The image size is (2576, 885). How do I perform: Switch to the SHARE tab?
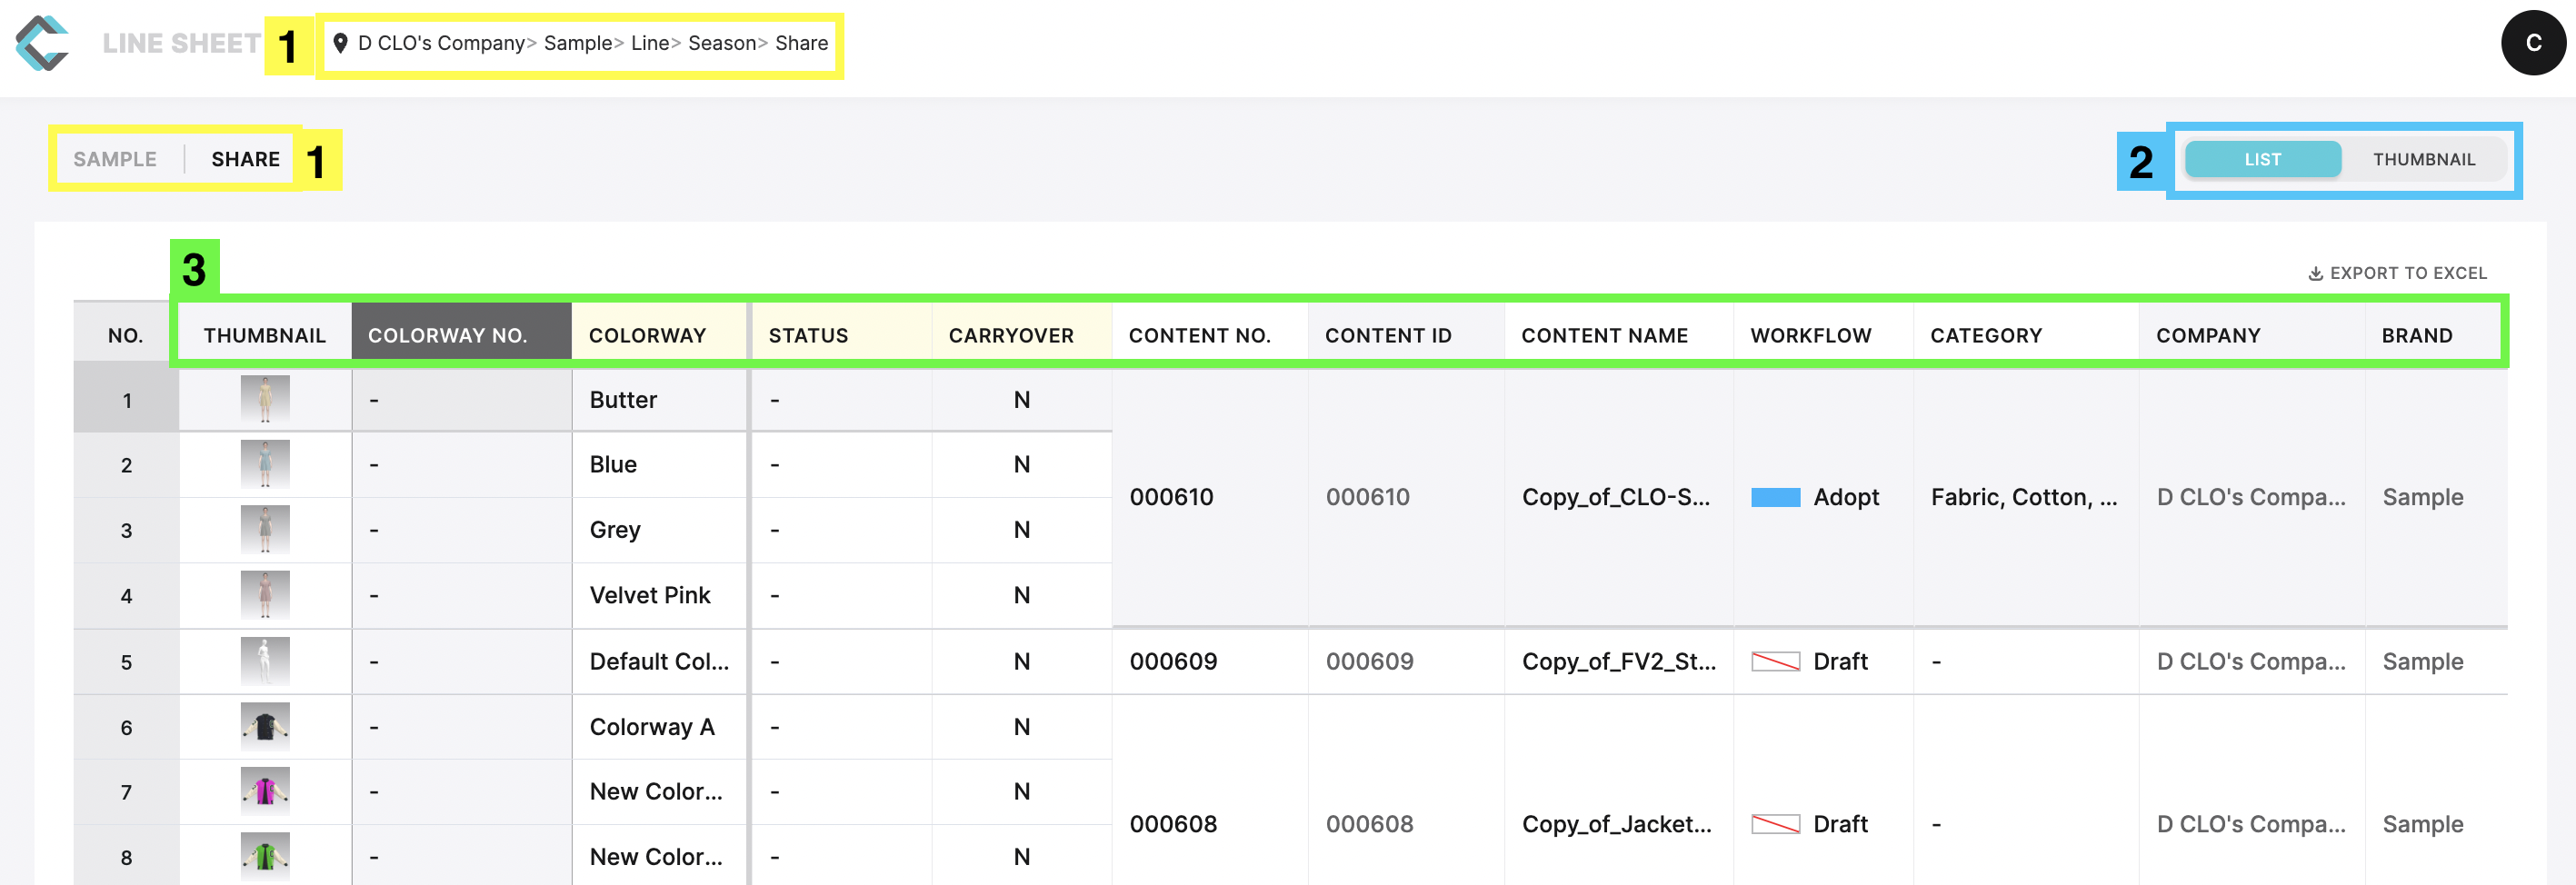[245, 159]
